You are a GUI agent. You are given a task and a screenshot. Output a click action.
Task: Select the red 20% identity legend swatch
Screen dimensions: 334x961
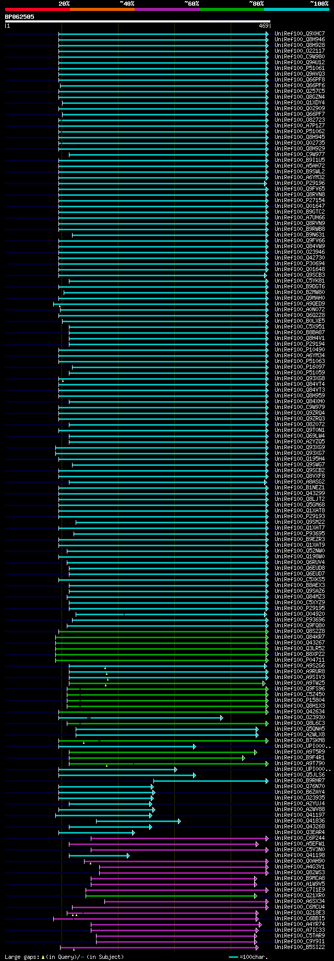(37, 9)
